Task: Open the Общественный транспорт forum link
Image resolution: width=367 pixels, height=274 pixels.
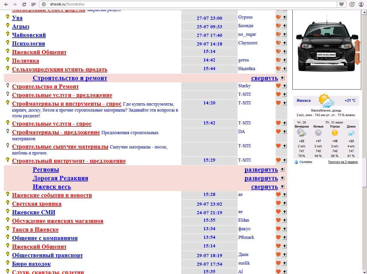Action: [47, 255]
